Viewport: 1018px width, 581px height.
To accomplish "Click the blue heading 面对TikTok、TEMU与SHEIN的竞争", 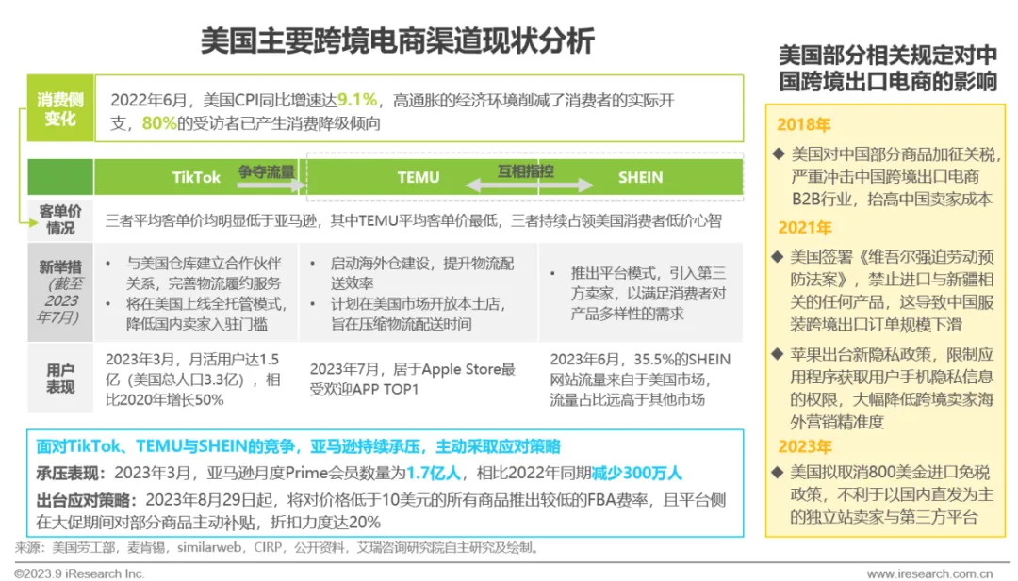I will click(298, 446).
